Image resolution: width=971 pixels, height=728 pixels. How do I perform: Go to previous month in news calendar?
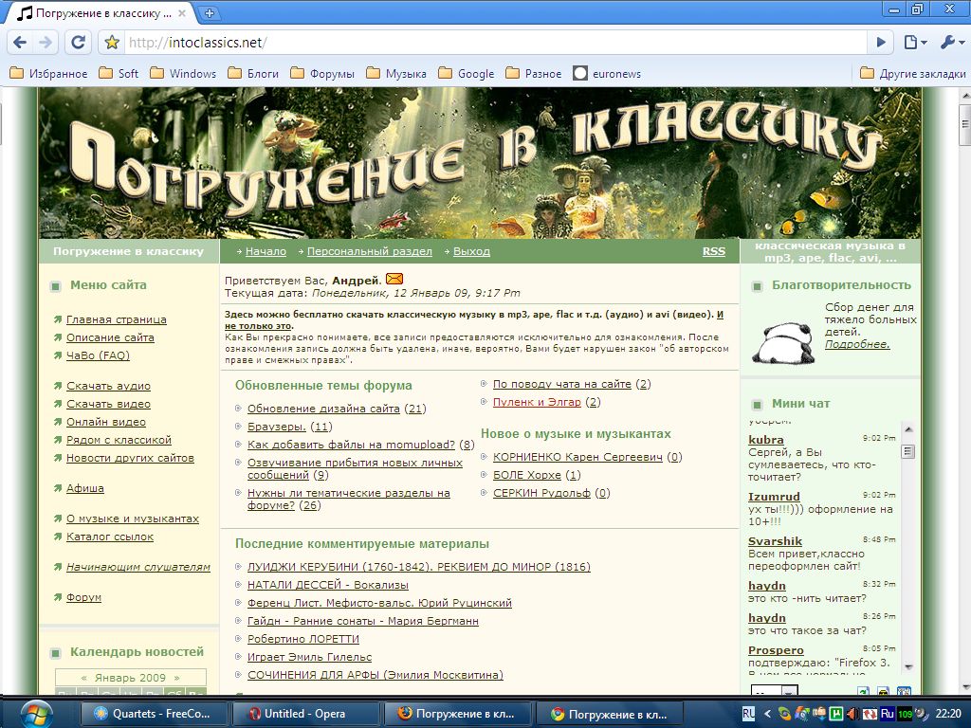pyautogui.click(x=83, y=678)
